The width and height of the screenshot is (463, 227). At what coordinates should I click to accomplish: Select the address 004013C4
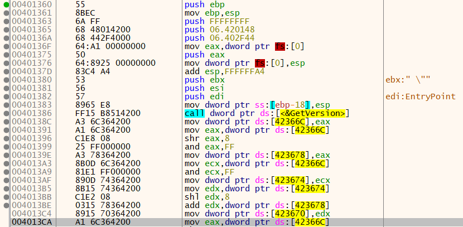32,214
